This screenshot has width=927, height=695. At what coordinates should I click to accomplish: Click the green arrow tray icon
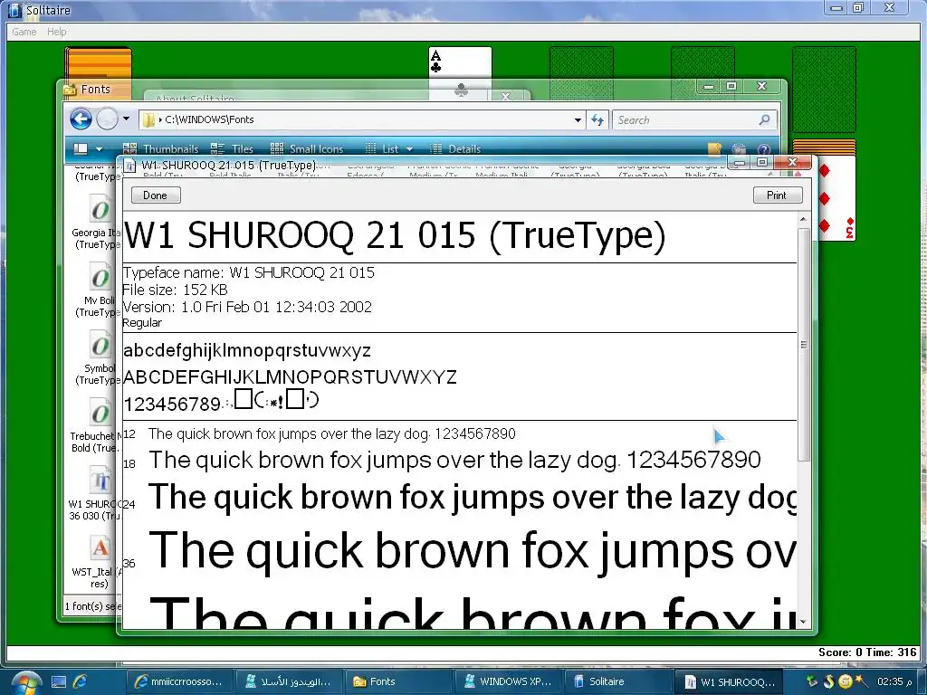click(812, 681)
